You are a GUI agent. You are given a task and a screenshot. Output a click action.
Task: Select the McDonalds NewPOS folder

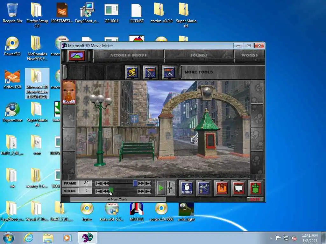[37, 48]
